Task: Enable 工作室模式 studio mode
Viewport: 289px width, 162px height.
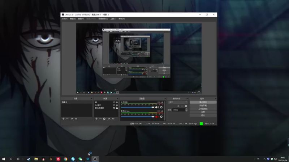Action: click(x=203, y=109)
